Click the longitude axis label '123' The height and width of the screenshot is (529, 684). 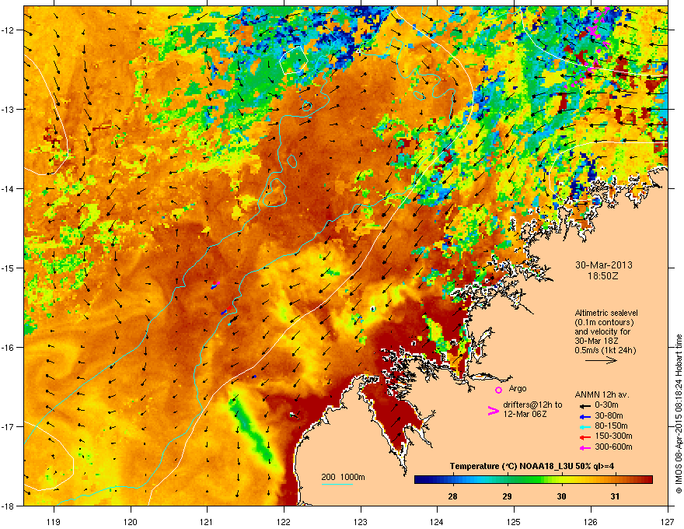point(361,521)
